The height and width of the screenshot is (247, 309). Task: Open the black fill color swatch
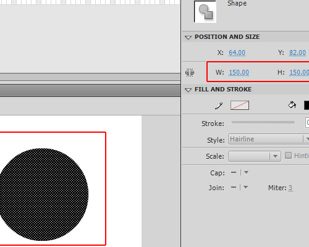tap(307, 105)
